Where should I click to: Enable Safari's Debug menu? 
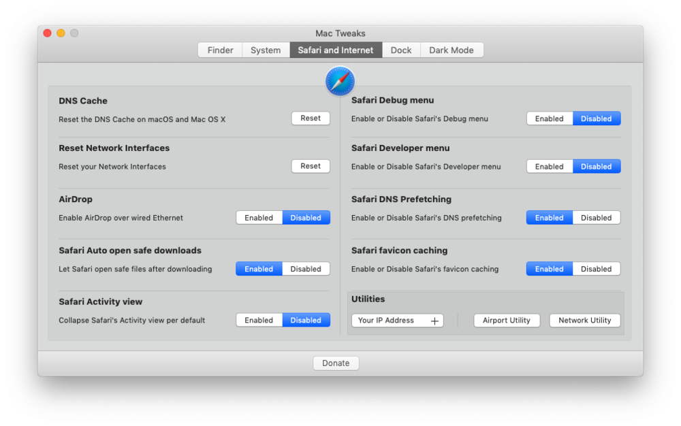tap(549, 118)
